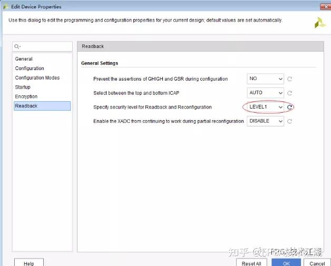Click the search magnifier icon in the filter box

tap(17, 46)
